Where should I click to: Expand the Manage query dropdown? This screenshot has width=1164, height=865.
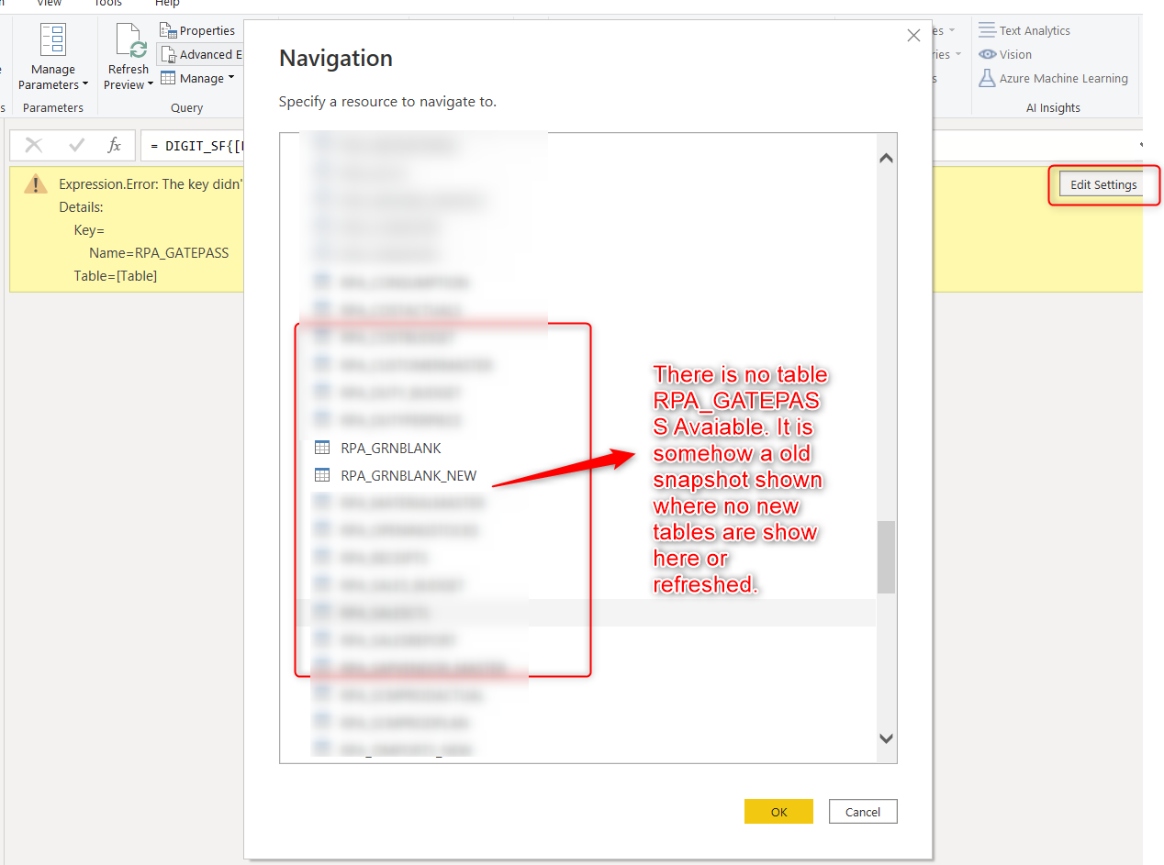pyautogui.click(x=197, y=78)
